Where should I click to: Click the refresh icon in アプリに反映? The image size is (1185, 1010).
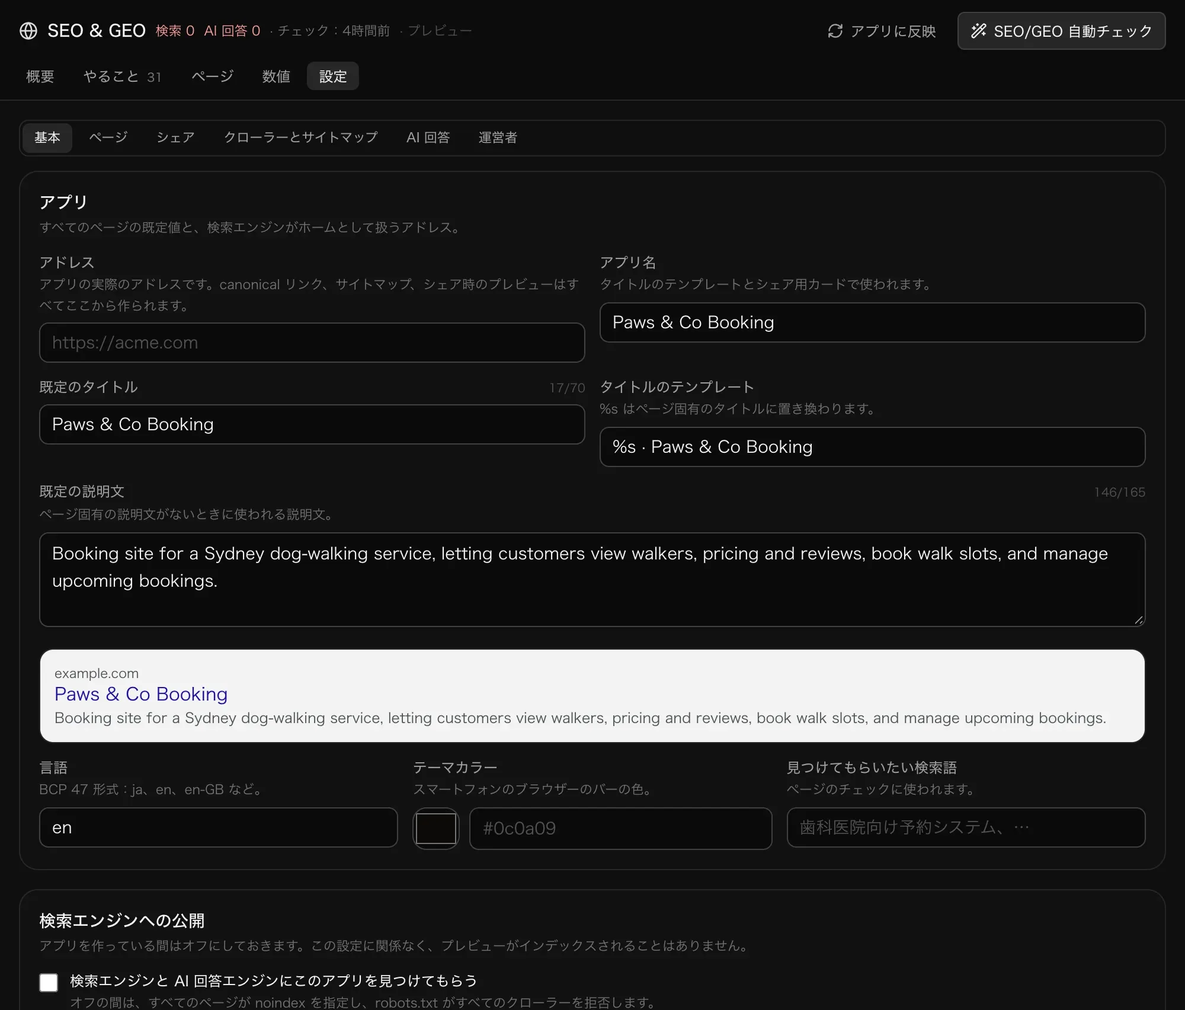(x=835, y=31)
